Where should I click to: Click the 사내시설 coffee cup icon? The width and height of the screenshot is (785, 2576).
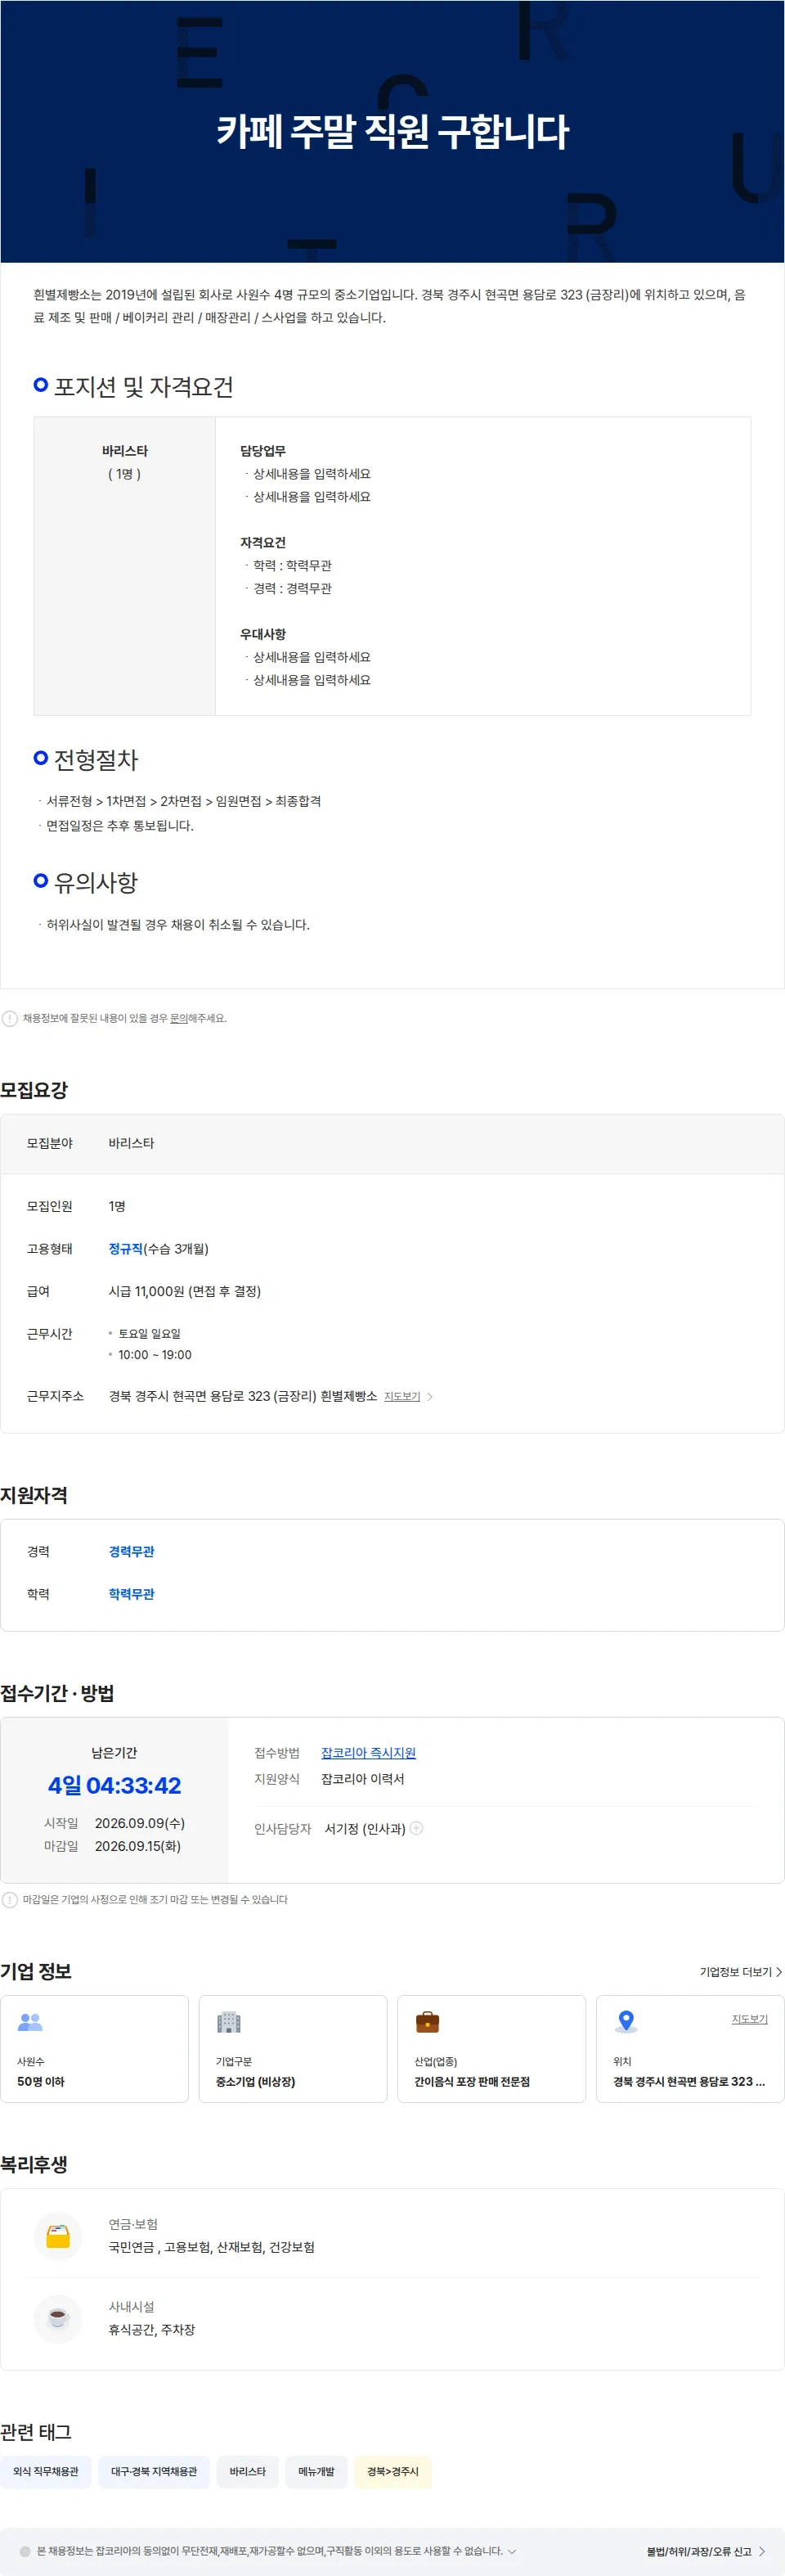point(58,2319)
